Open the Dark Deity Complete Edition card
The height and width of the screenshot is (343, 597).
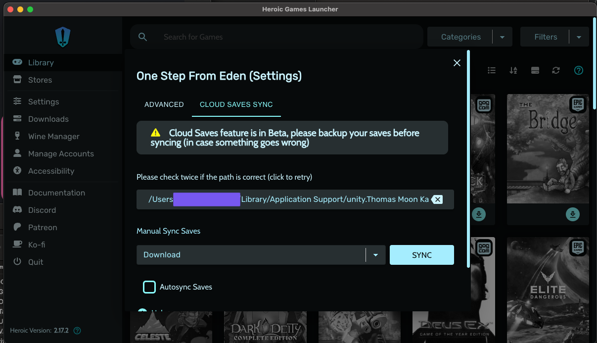265,327
